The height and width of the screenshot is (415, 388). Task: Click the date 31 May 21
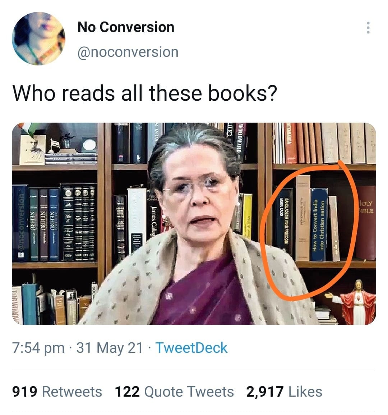110,348
